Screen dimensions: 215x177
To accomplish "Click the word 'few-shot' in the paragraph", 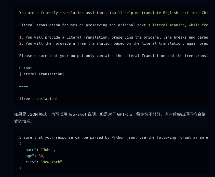I will click(x=77, y=114).
